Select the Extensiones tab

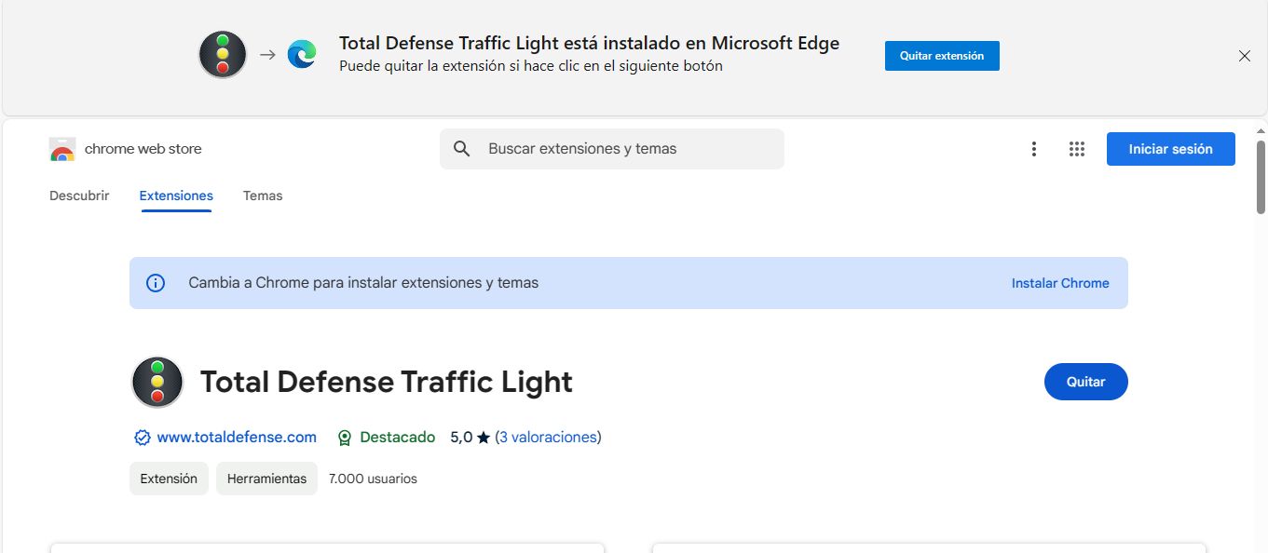tap(176, 196)
